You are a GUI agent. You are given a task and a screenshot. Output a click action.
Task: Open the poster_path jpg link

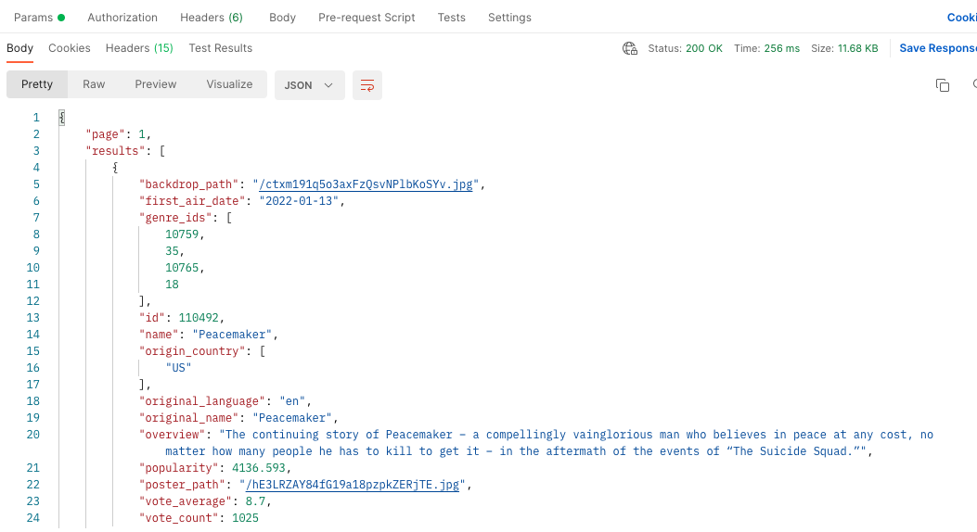click(352, 485)
